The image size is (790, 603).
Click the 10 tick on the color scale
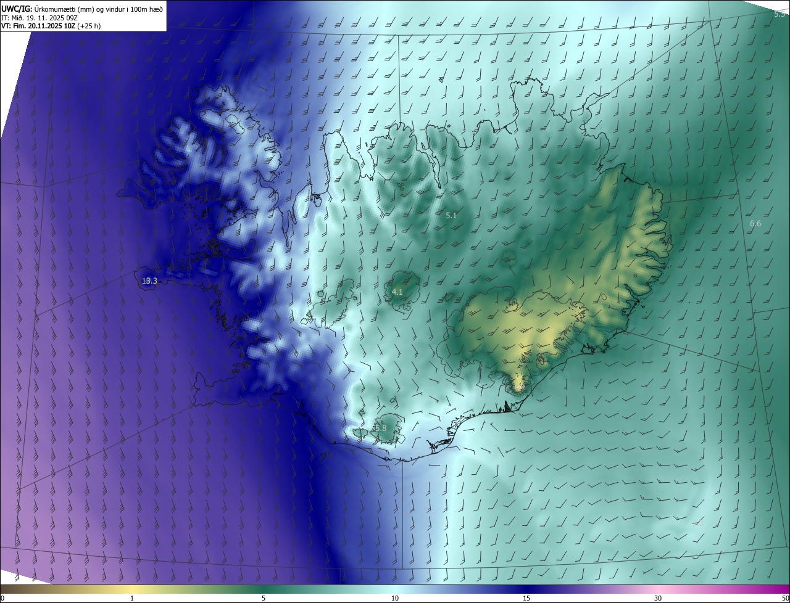[395, 598]
